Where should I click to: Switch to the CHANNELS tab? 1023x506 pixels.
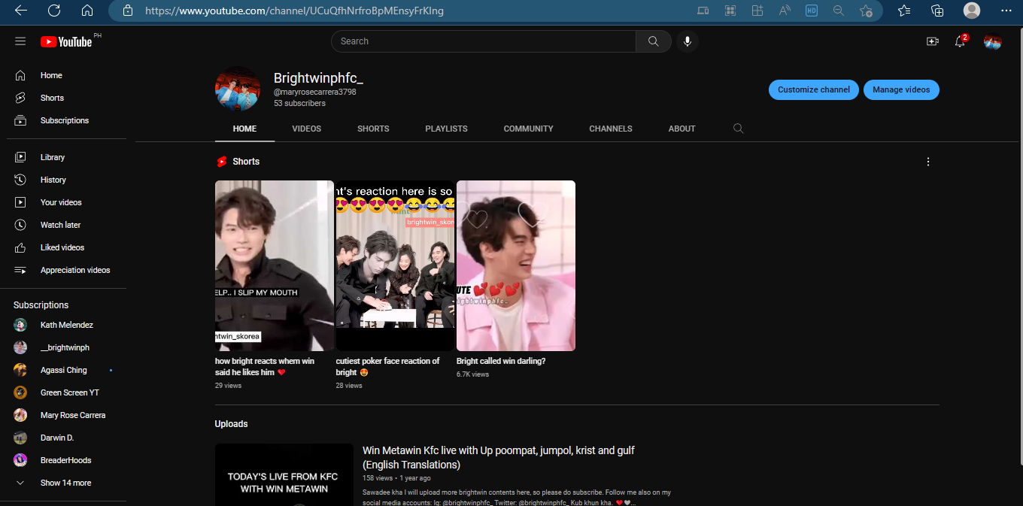(611, 129)
